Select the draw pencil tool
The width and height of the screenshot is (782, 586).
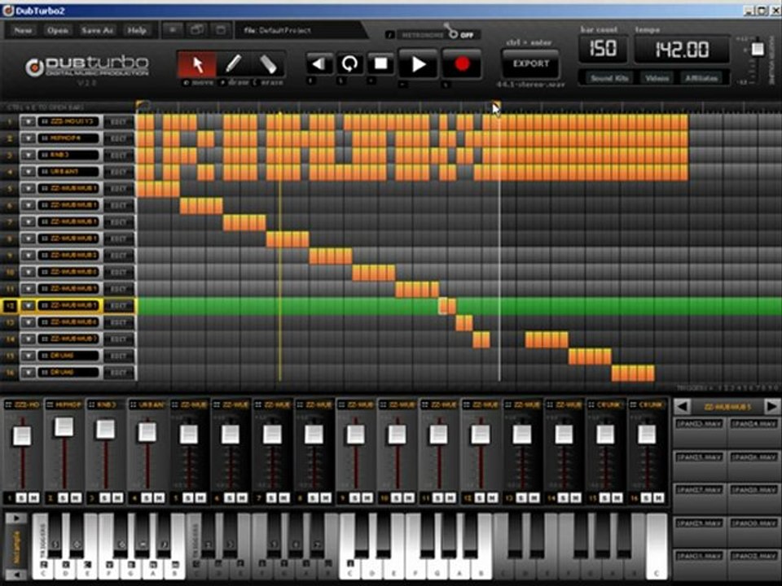pyautogui.click(x=232, y=64)
